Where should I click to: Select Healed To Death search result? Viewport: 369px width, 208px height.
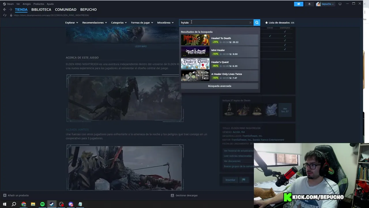[x=219, y=40]
